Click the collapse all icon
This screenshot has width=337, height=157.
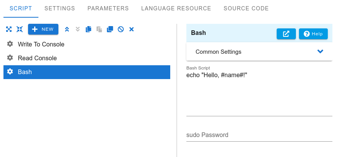pos(20,29)
